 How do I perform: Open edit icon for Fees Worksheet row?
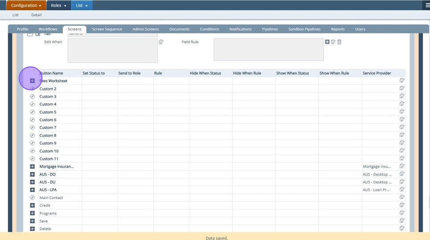[402, 81]
